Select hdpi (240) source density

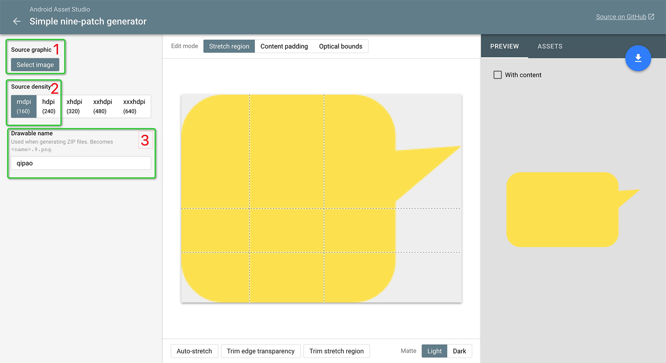[x=49, y=106]
